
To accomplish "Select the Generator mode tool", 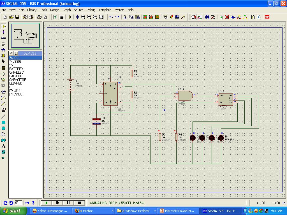I will [x=3, y=92].
